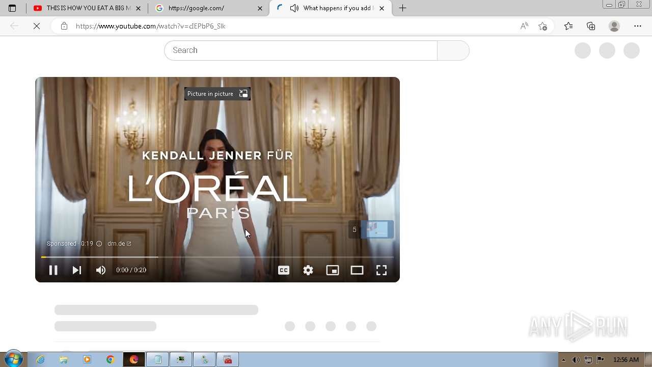This screenshot has height=367, width=652.
Task: Click the video progress bar
Action: tap(218, 257)
